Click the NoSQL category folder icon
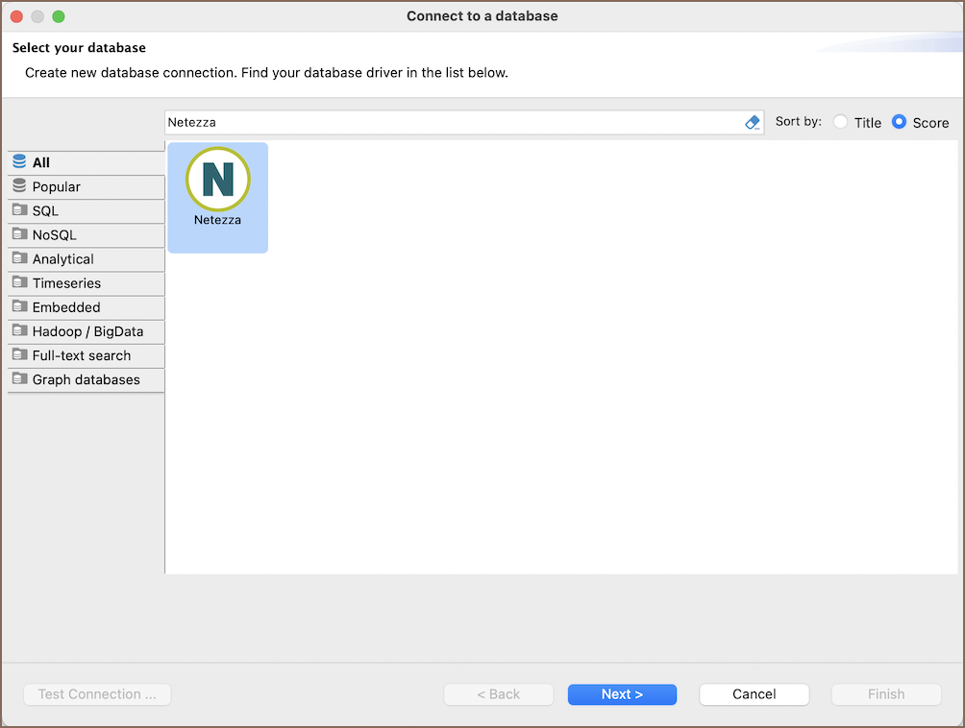Image resolution: width=965 pixels, height=728 pixels. click(x=20, y=234)
